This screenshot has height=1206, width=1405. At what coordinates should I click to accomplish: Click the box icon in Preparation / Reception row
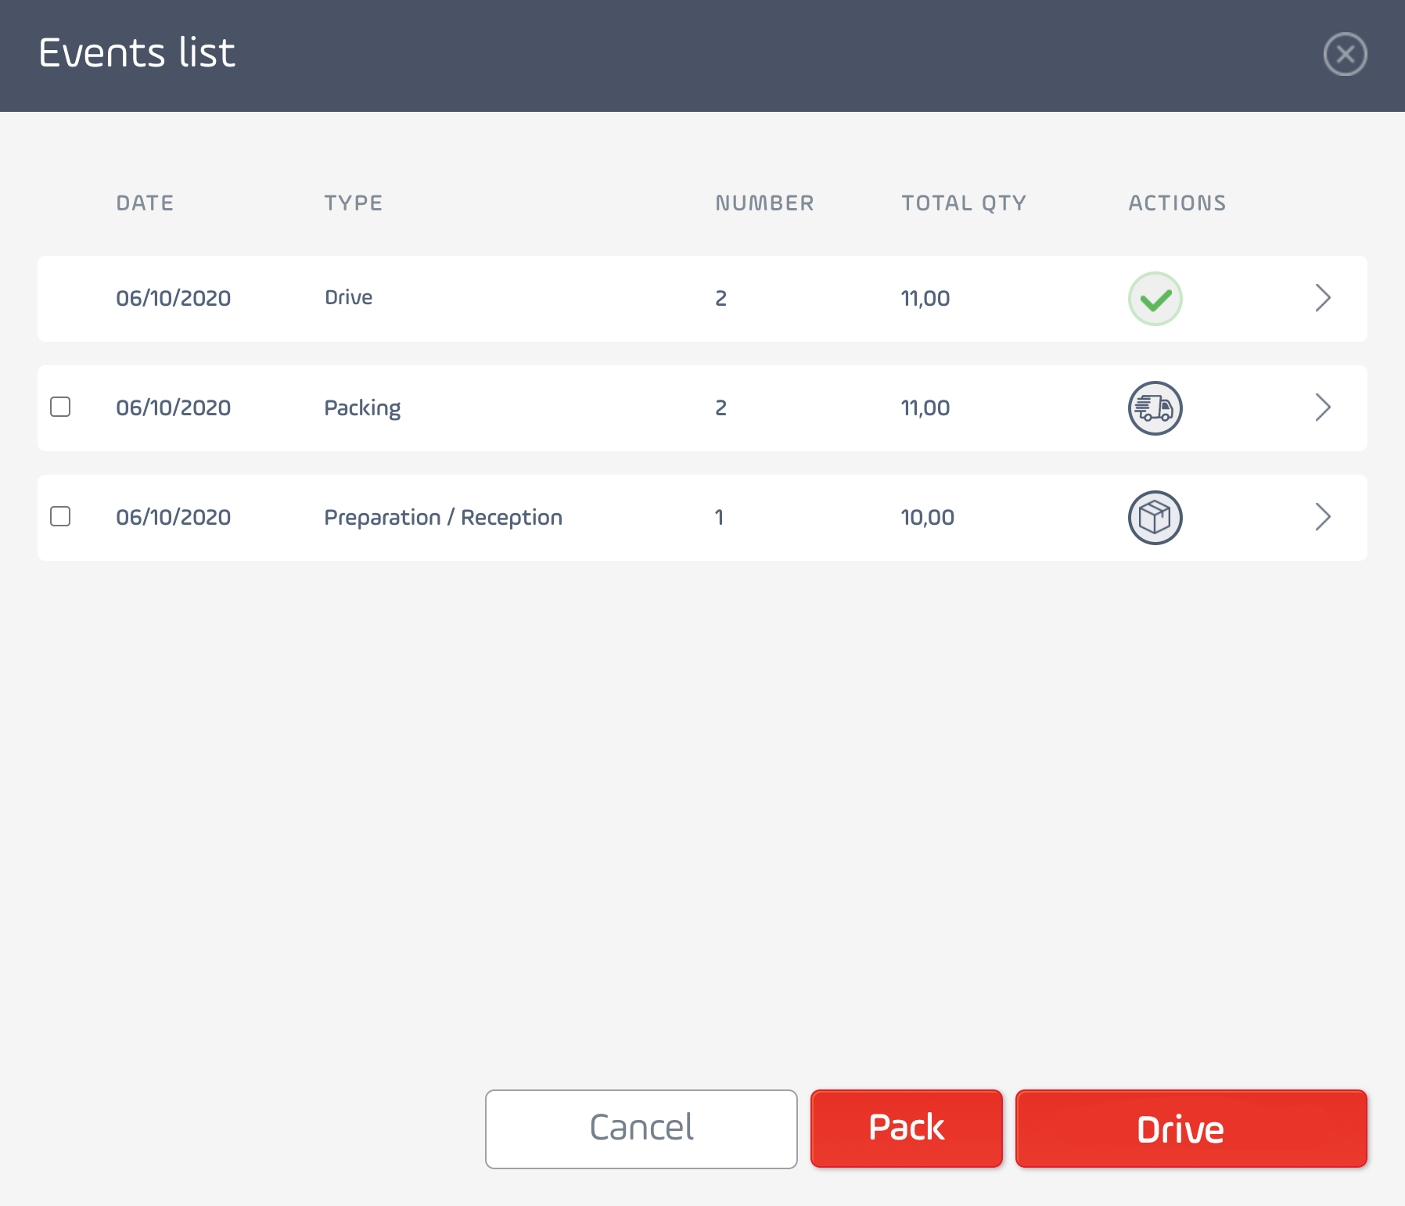(x=1155, y=518)
